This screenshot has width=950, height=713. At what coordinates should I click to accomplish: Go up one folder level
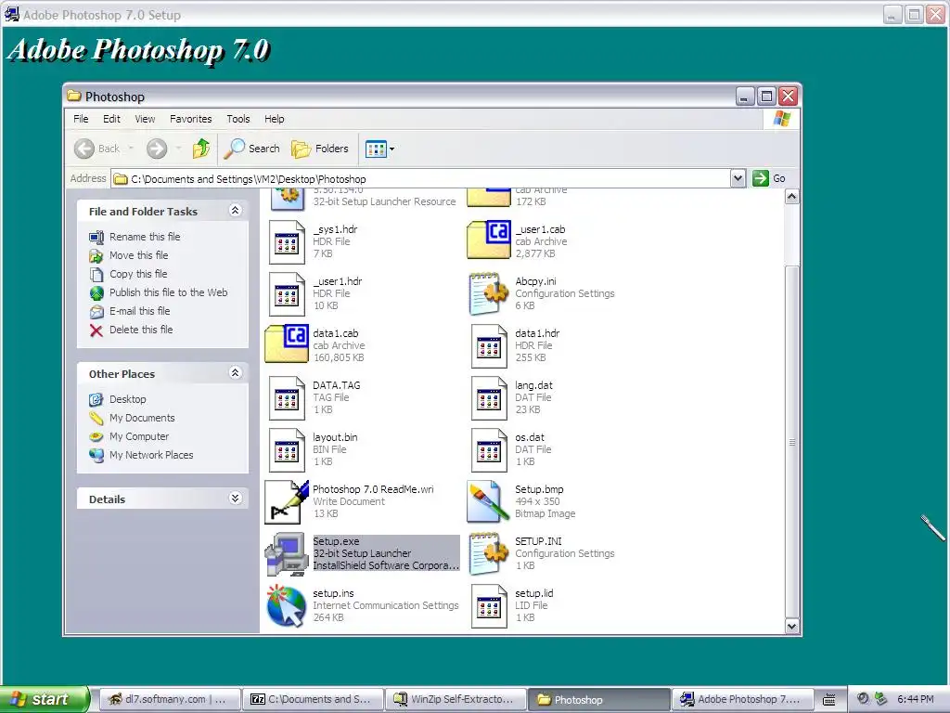click(201, 149)
